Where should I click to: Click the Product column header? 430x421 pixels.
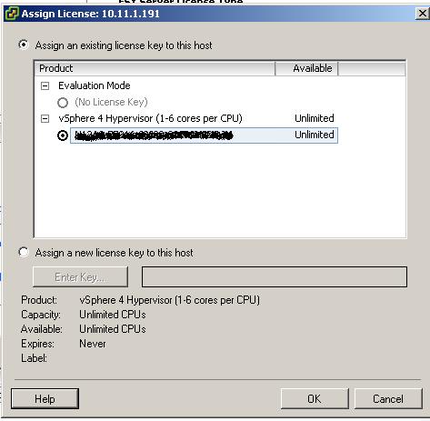(x=155, y=68)
